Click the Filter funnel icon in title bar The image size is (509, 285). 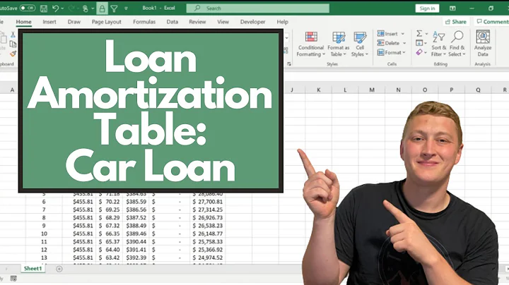(114, 8)
